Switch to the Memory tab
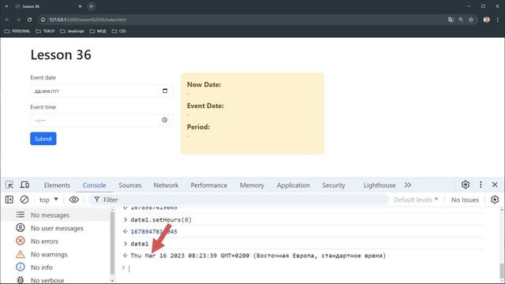The image size is (505, 284). coord(252,185)
